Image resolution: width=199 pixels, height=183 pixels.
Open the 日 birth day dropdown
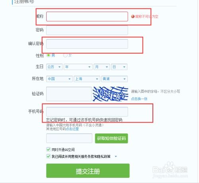click(x=119, y=67)
